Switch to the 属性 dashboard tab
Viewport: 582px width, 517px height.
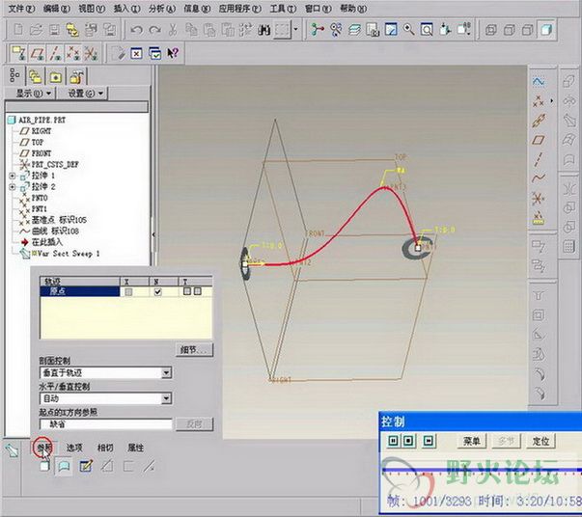pyautogui.click(x=136, y=448)
